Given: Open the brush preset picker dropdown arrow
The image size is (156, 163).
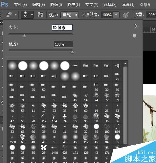Looking at the screenshot, I should coord(32,15).
